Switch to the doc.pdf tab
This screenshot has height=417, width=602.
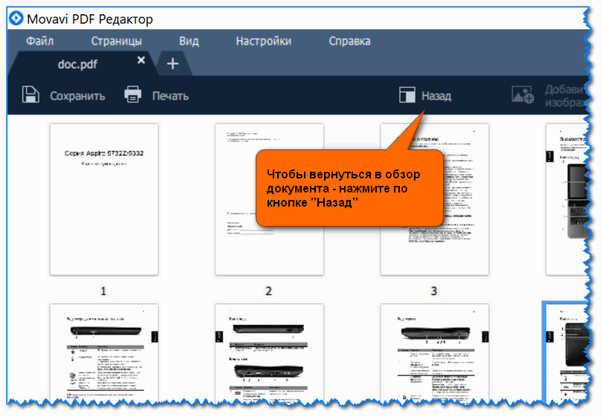tap(77, 64)
